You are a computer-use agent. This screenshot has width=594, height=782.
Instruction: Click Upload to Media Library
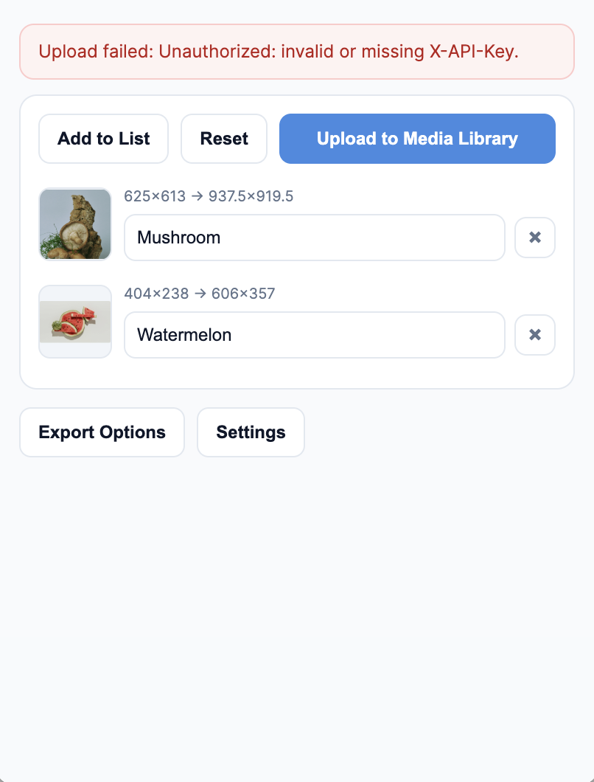[417, 139]
